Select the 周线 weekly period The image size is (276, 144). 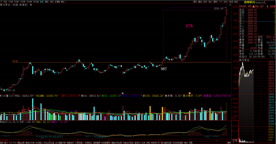(47, 2)
